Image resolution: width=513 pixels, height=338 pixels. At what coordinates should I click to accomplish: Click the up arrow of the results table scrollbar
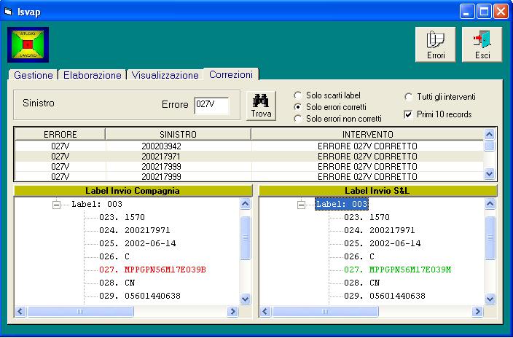pyautogui.click(x=489, y=134)
